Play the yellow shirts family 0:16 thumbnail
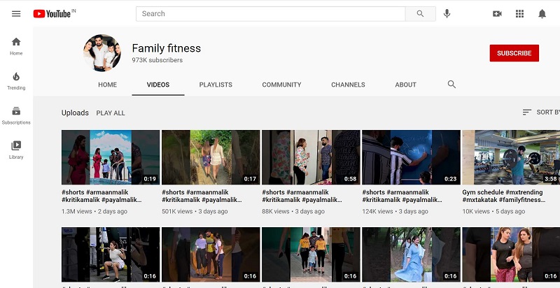 [x=311, y=254]
